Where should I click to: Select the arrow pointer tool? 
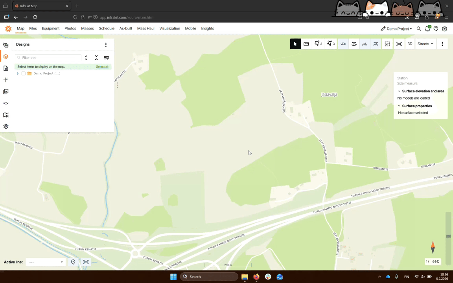click(295, 44)
